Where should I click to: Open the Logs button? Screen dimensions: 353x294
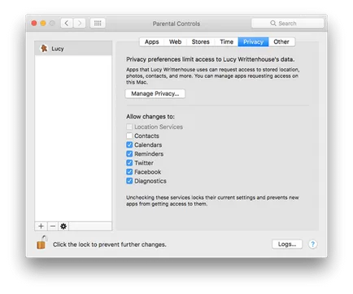pyautogui.click(x=287, y=244)
